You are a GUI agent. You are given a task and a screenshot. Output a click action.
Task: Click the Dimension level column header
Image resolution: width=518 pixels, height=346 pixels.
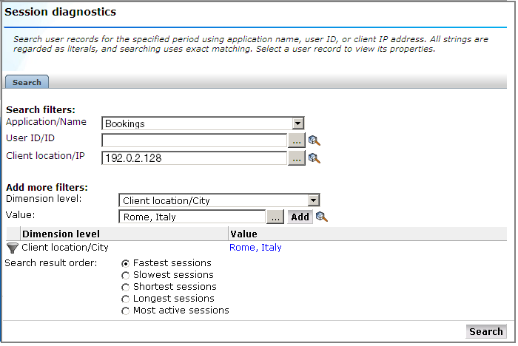(124, 234)
